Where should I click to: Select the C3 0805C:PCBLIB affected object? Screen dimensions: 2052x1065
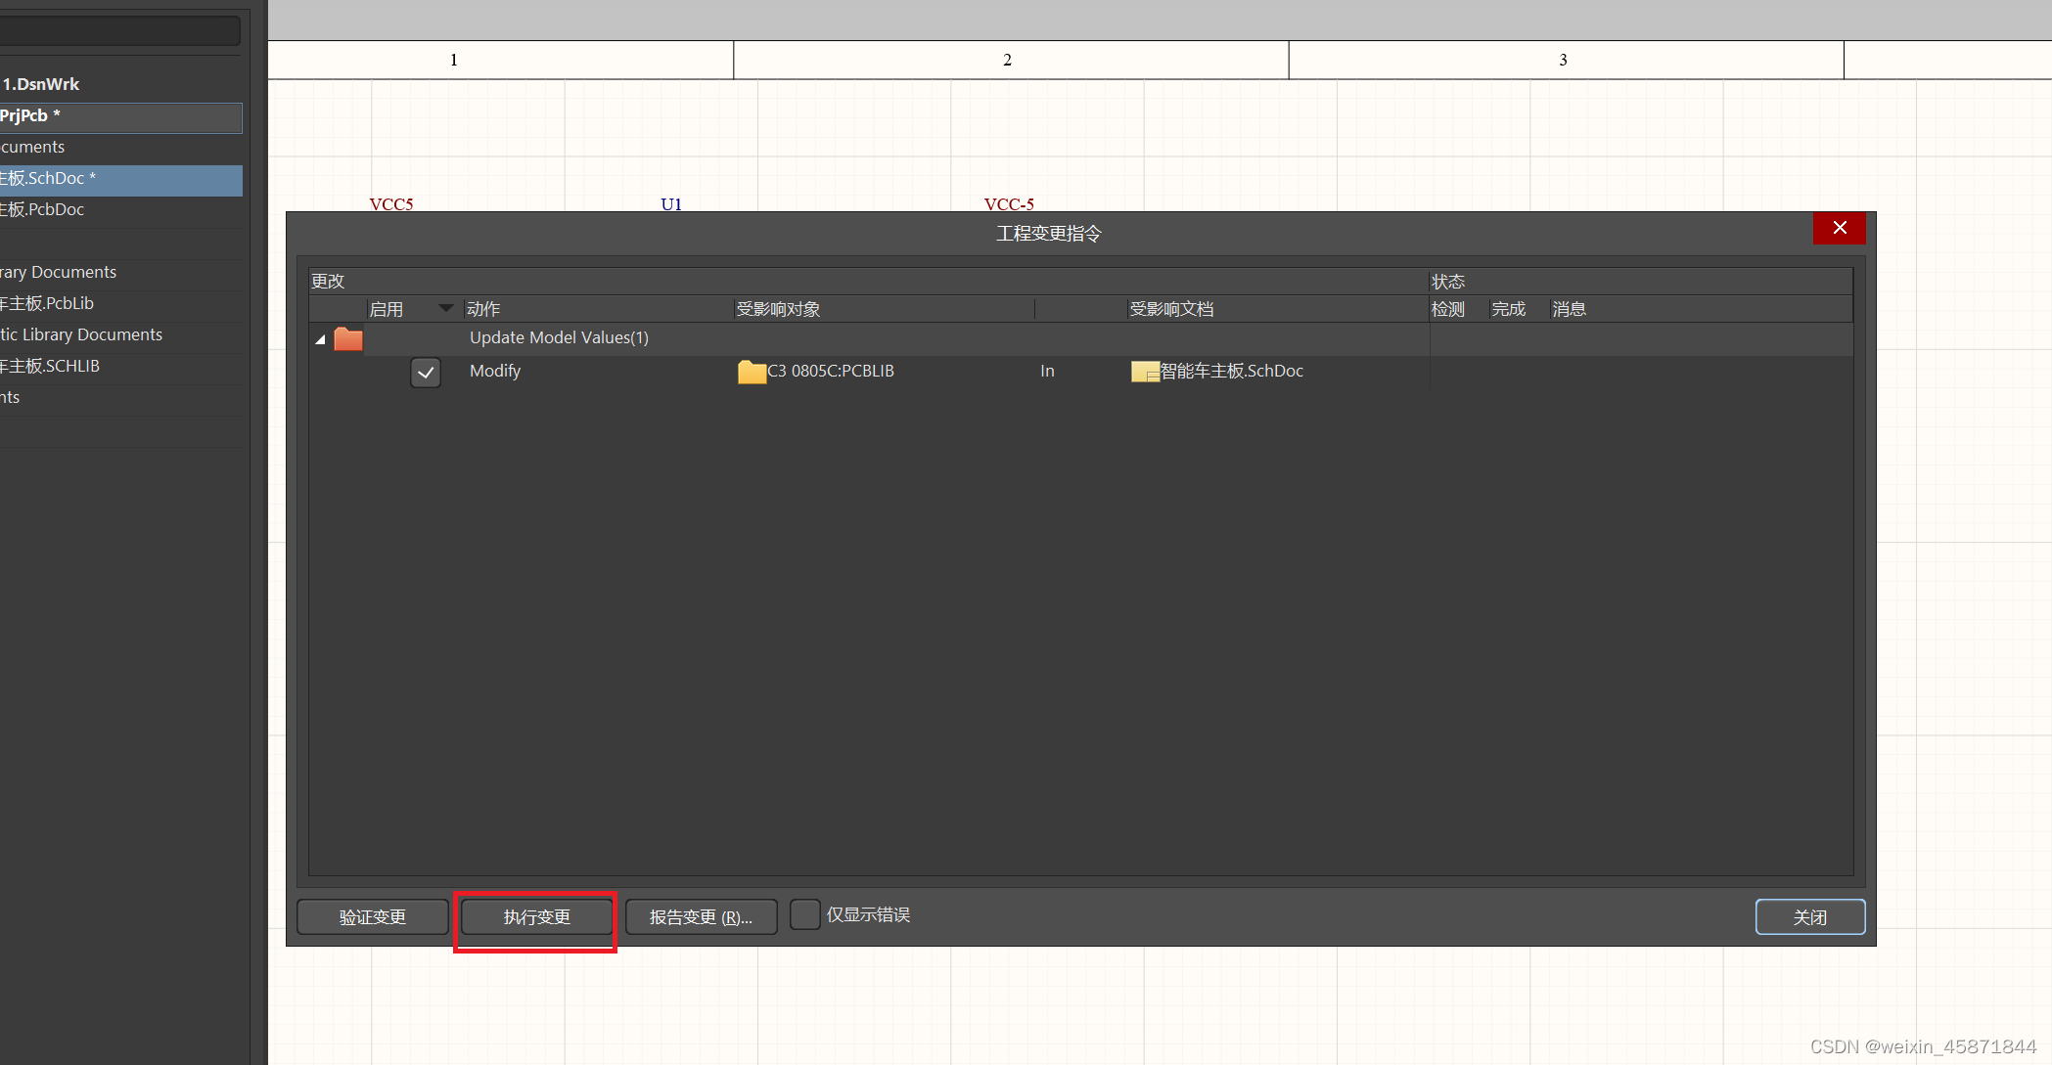[x=830, y=371]
